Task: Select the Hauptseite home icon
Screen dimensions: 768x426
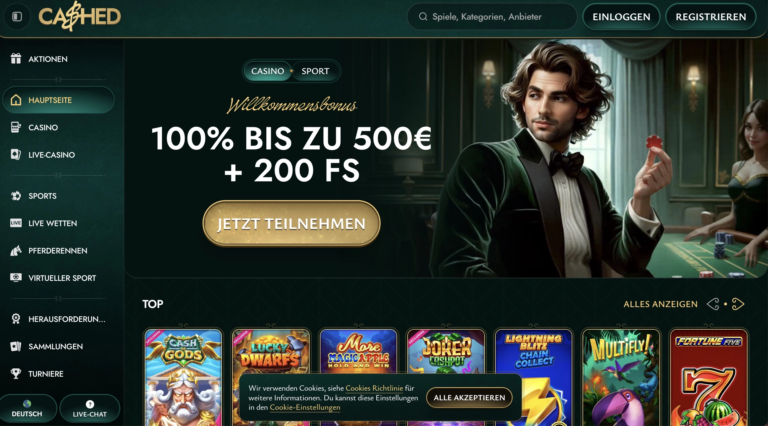Action: pyautogui.click(x=16, y=100)
